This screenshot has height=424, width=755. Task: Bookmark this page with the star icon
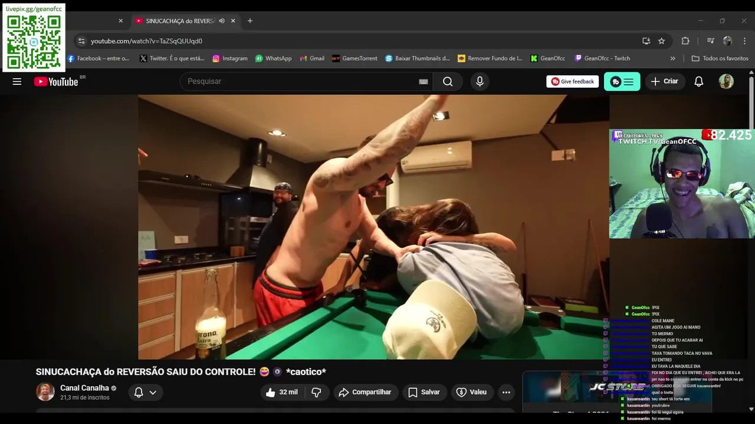(x=661, y=41)
